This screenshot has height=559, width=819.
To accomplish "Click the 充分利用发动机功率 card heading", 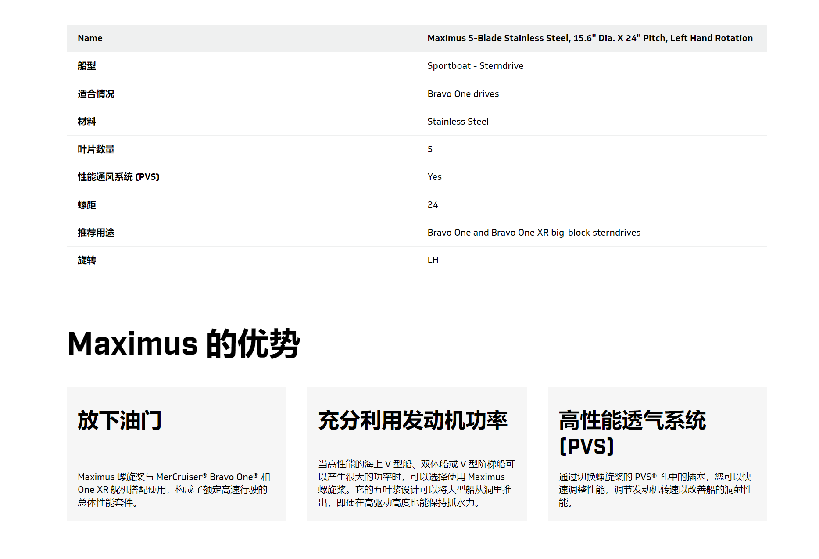I will [x=412, y=420].
